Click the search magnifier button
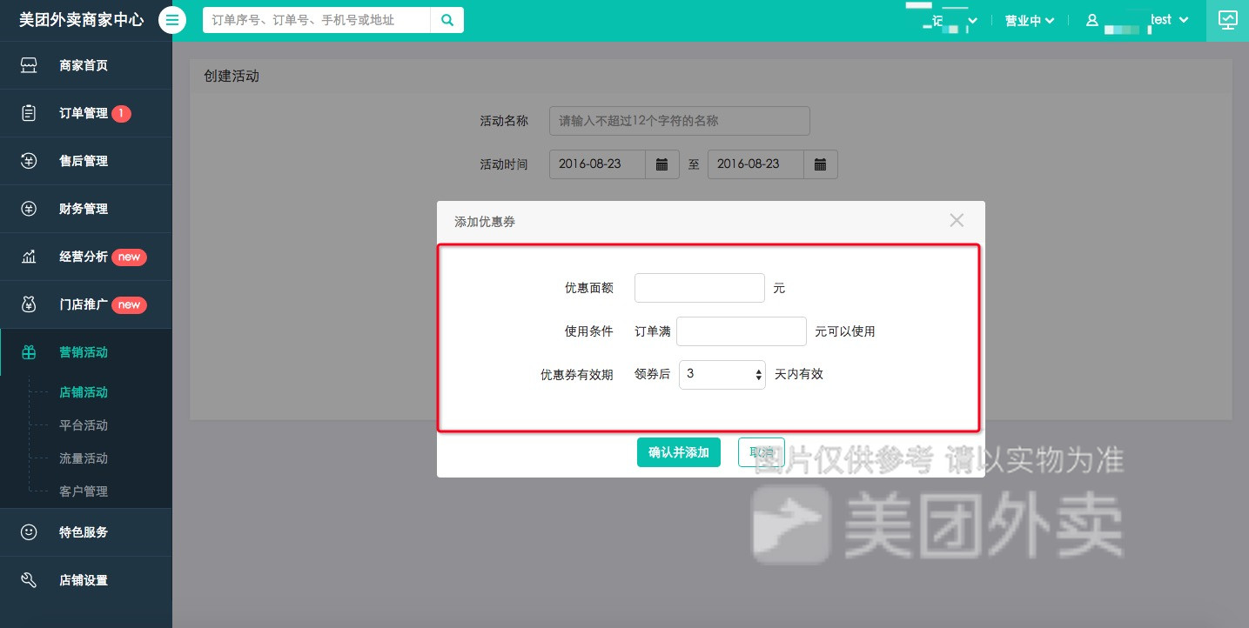 [447, 20]
